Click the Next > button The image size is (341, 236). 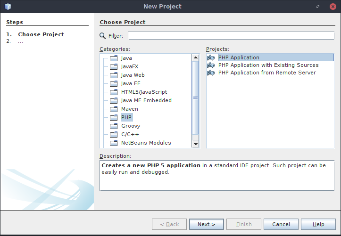point(207,224)
